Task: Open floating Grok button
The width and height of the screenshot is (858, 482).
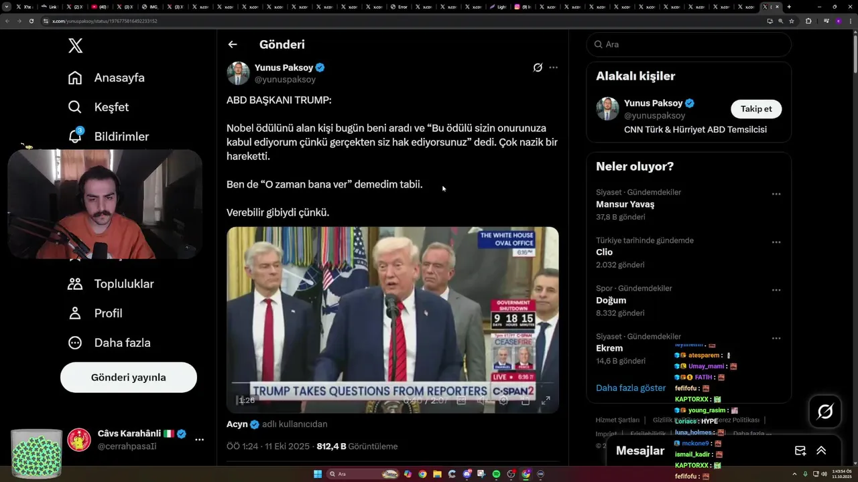Action: tap(825, 412)
